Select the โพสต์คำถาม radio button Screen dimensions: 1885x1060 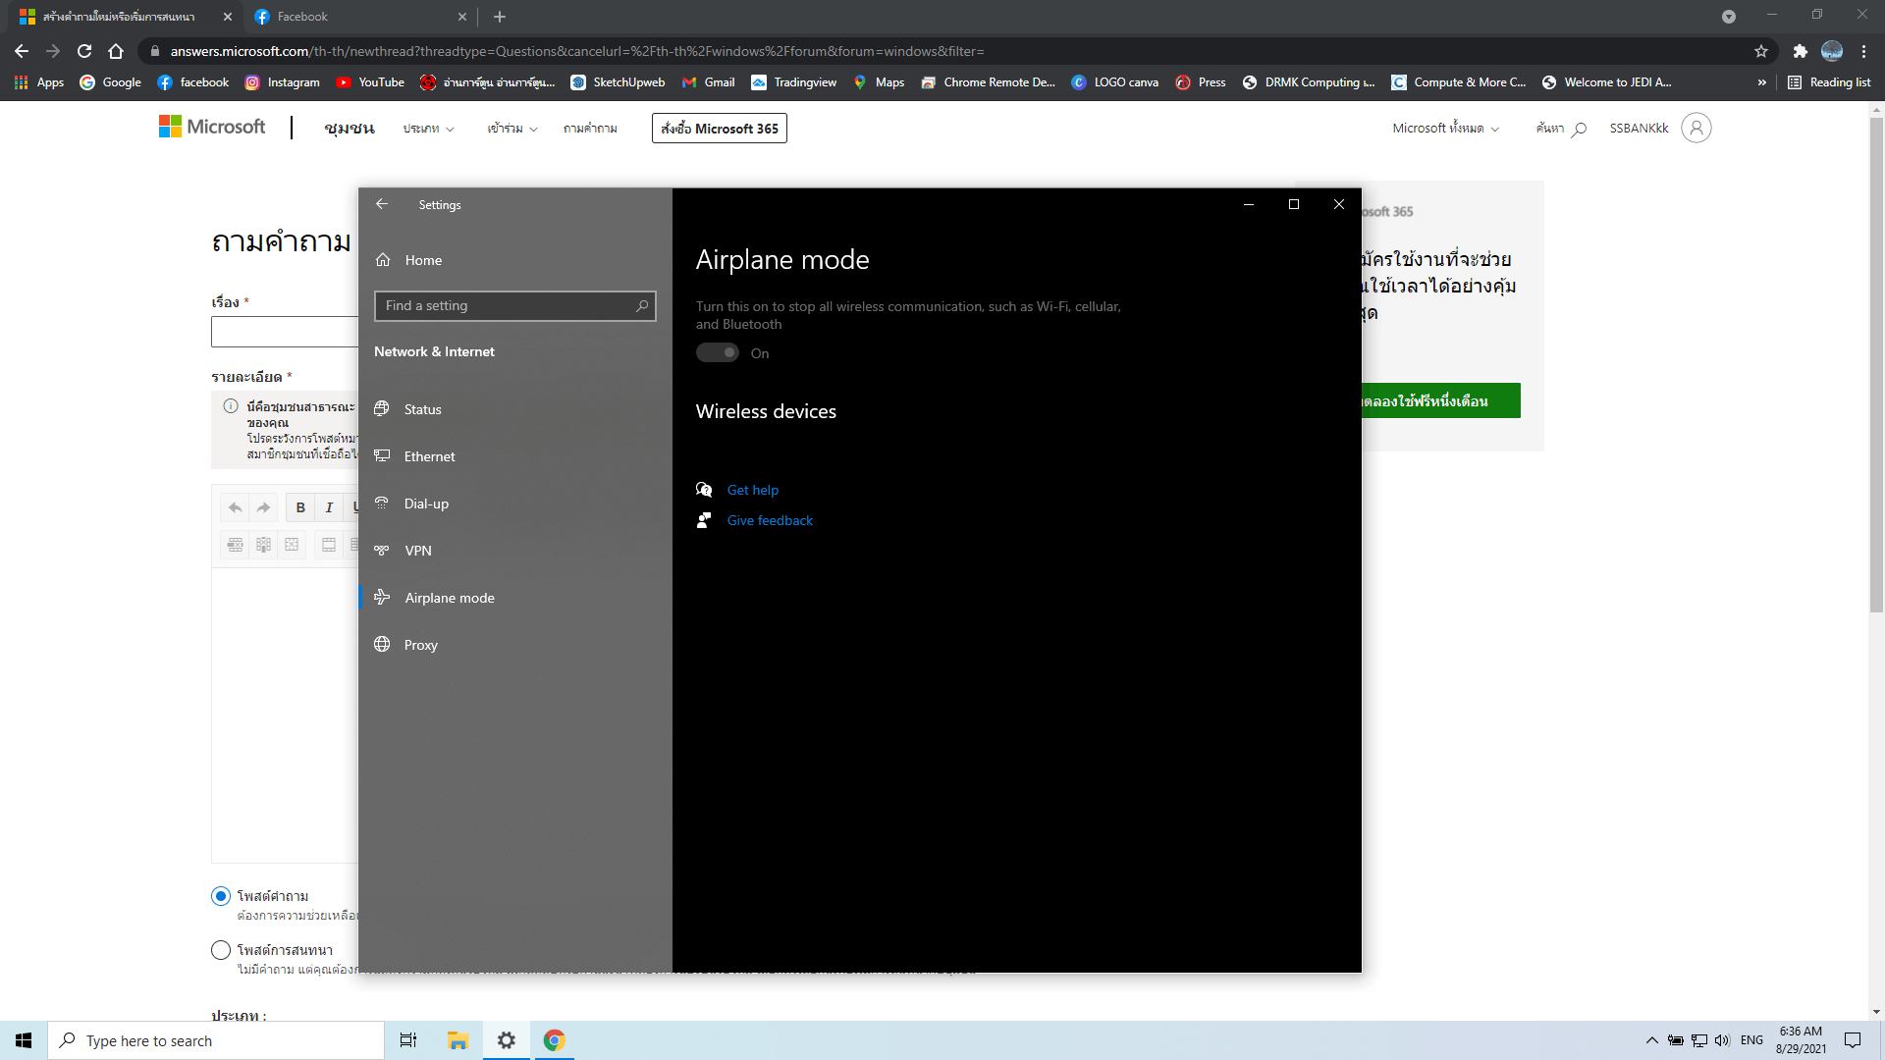pos(221,896)
